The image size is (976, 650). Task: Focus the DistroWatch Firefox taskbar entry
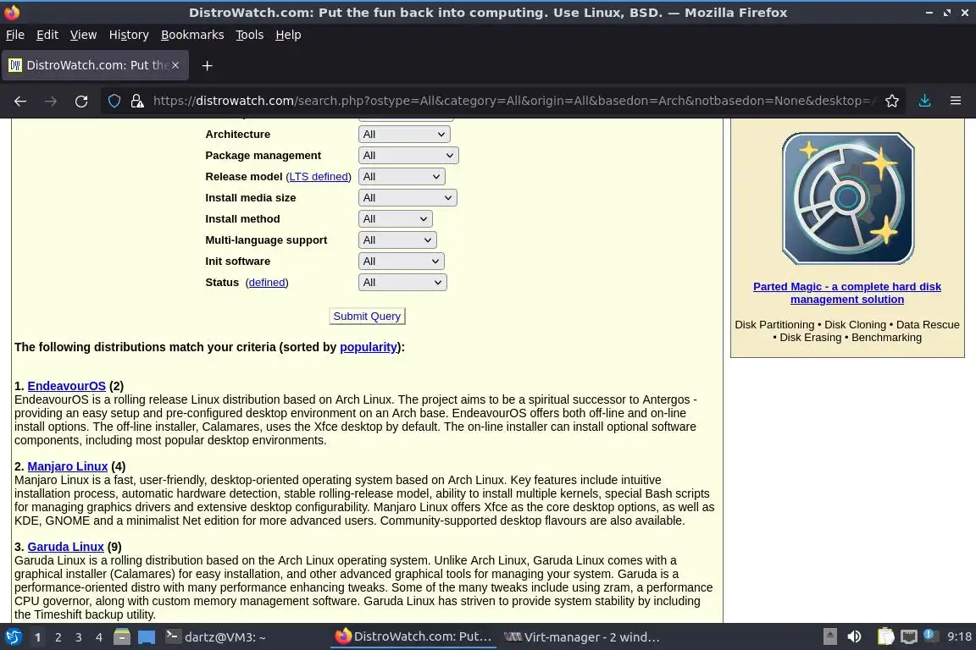point(413,637)
